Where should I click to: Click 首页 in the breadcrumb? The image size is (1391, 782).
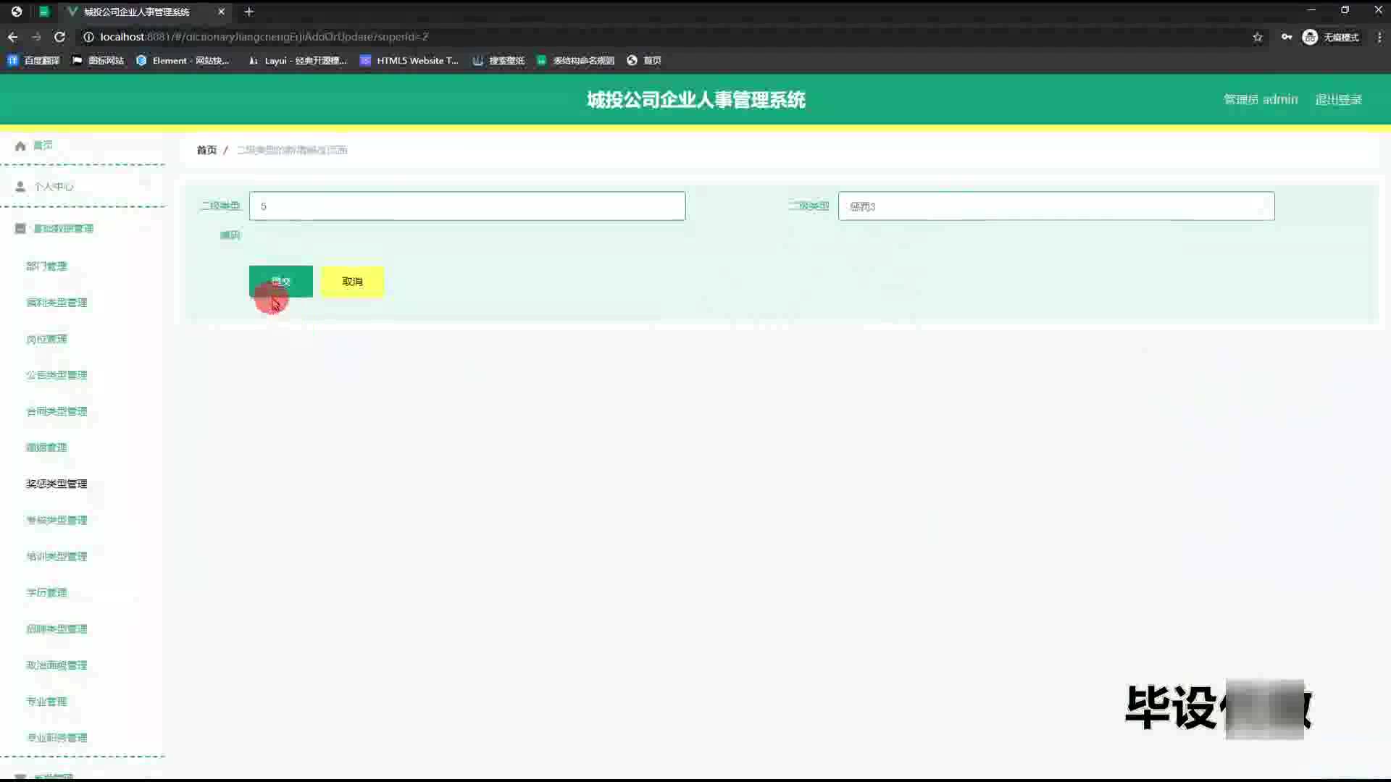206,150
